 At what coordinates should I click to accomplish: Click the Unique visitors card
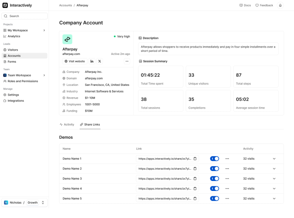pos(208,77)
